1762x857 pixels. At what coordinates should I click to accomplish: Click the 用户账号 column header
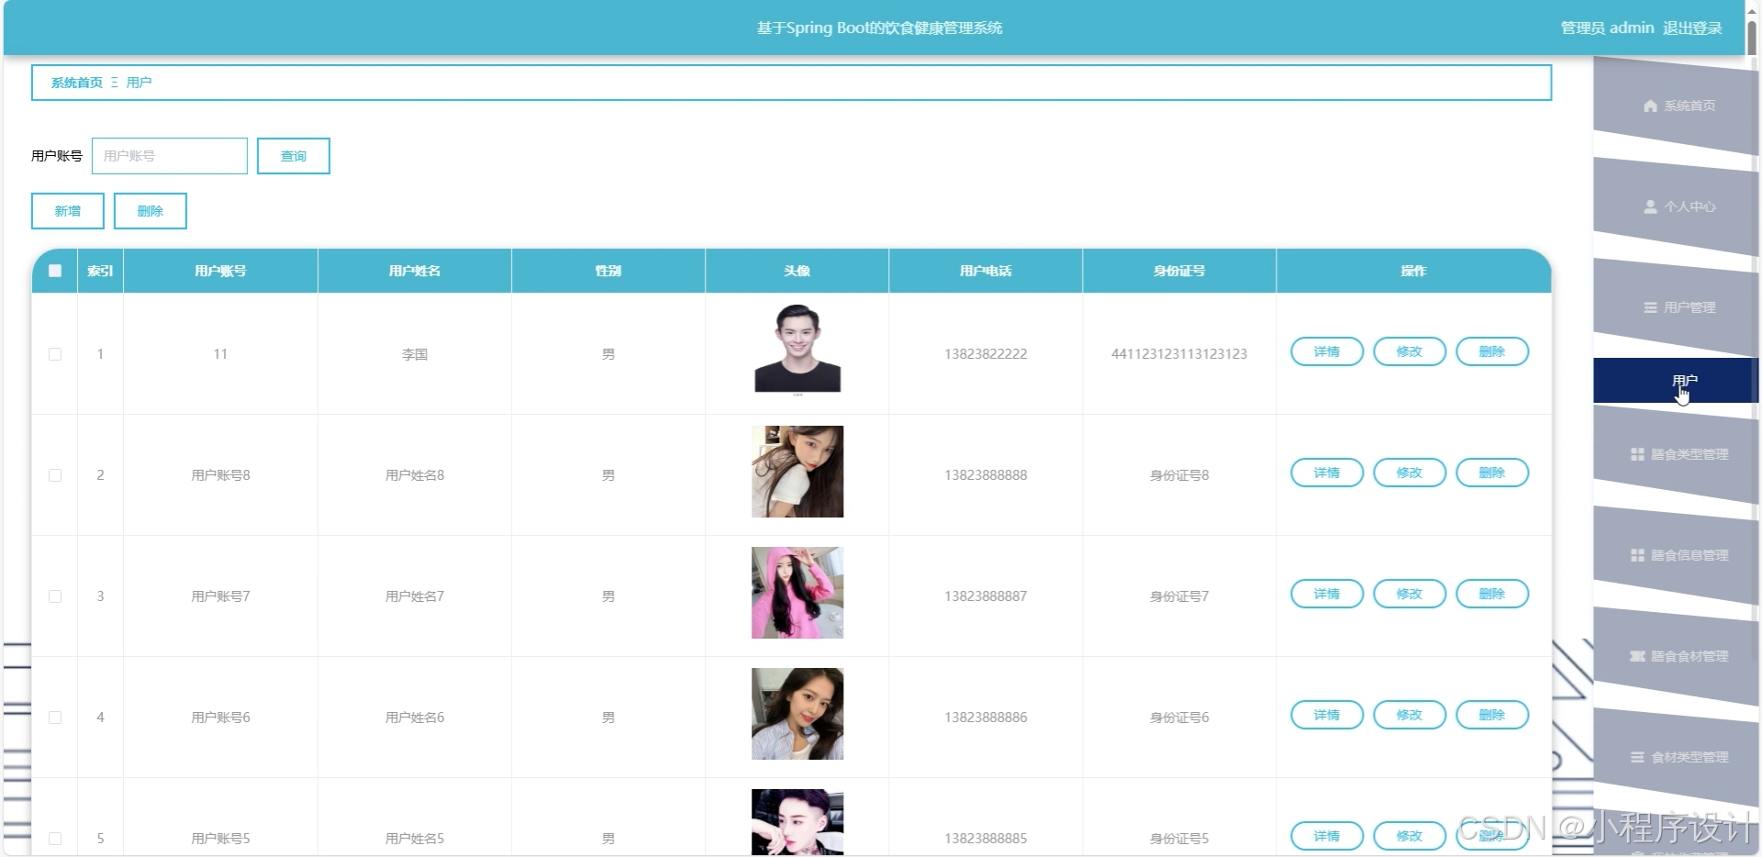(x=220, y=271)
